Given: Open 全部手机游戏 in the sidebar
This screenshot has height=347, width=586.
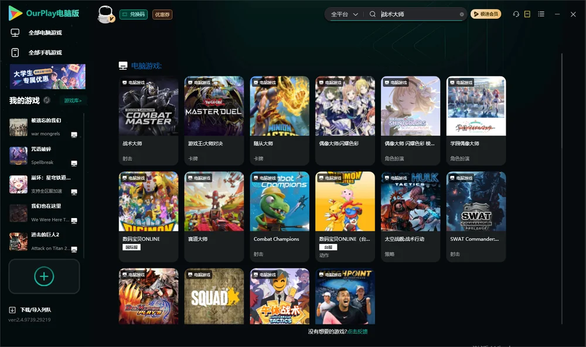Looking at the screenshot, I should pos(45,52).
